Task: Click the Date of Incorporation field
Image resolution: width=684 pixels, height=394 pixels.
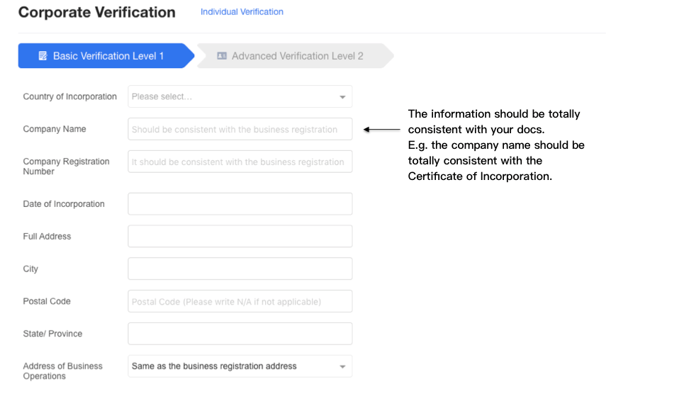Action: [240, 204]
